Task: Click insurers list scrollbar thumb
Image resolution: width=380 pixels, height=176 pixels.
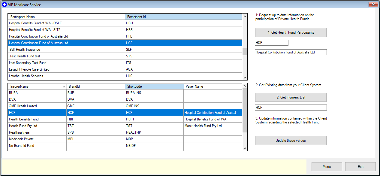Action: (x=245, y=111)
